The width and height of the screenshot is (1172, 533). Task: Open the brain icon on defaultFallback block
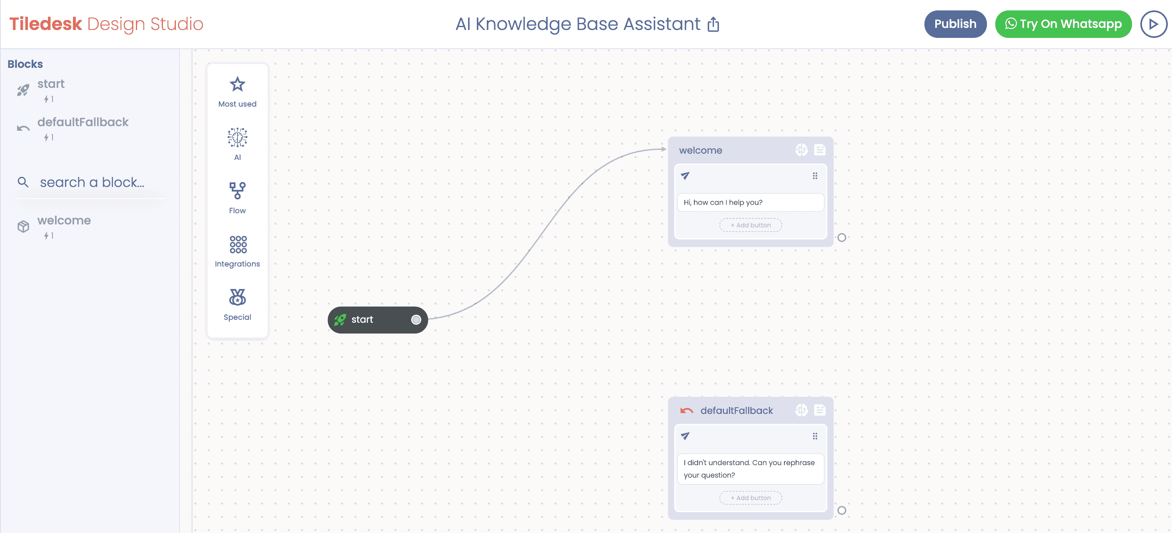[801, 410]
